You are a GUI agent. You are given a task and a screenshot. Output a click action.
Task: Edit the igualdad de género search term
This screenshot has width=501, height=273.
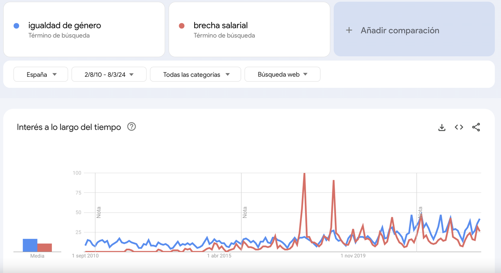65,26
